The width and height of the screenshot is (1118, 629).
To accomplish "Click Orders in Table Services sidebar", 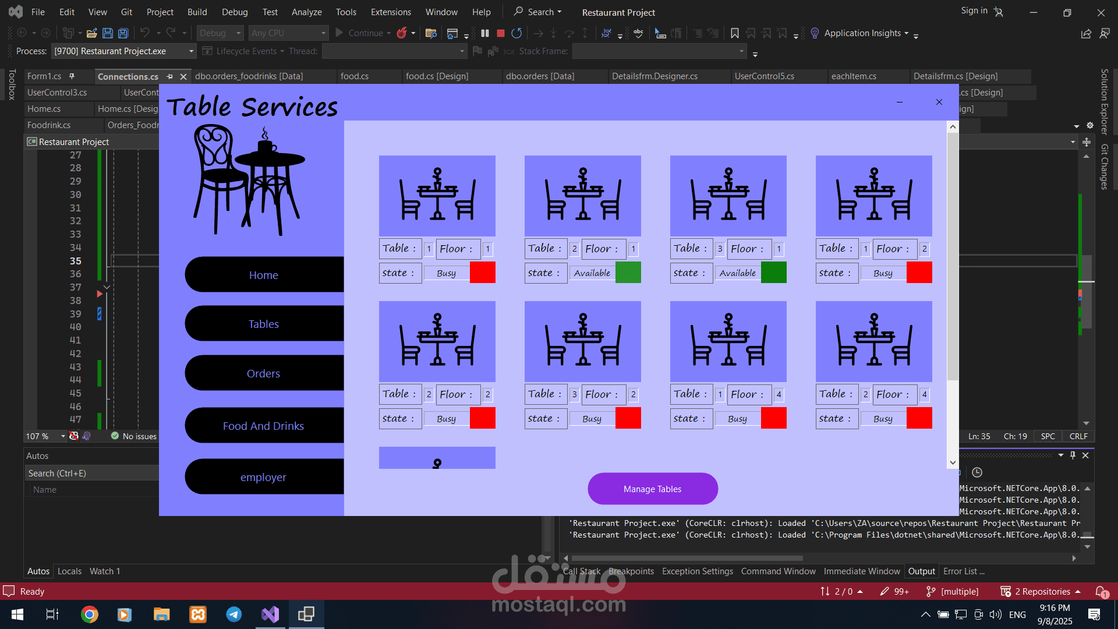I will (264, 373).
